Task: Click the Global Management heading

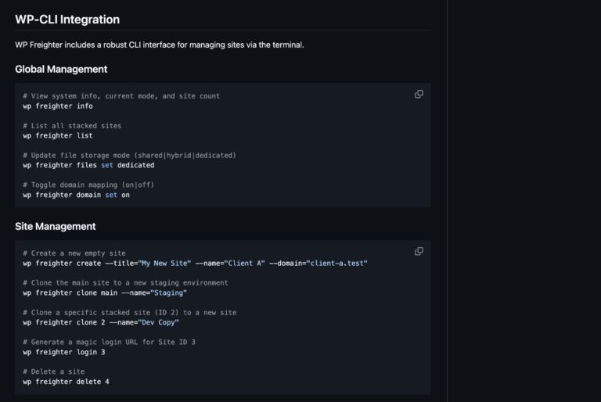Action: [61, 69]
